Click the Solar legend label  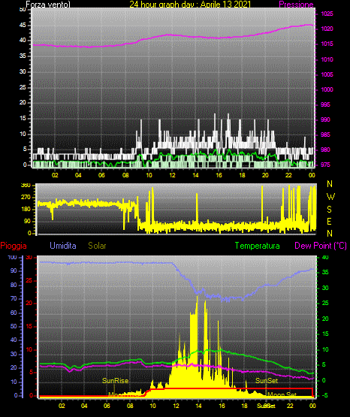click(x=97, y=246)
